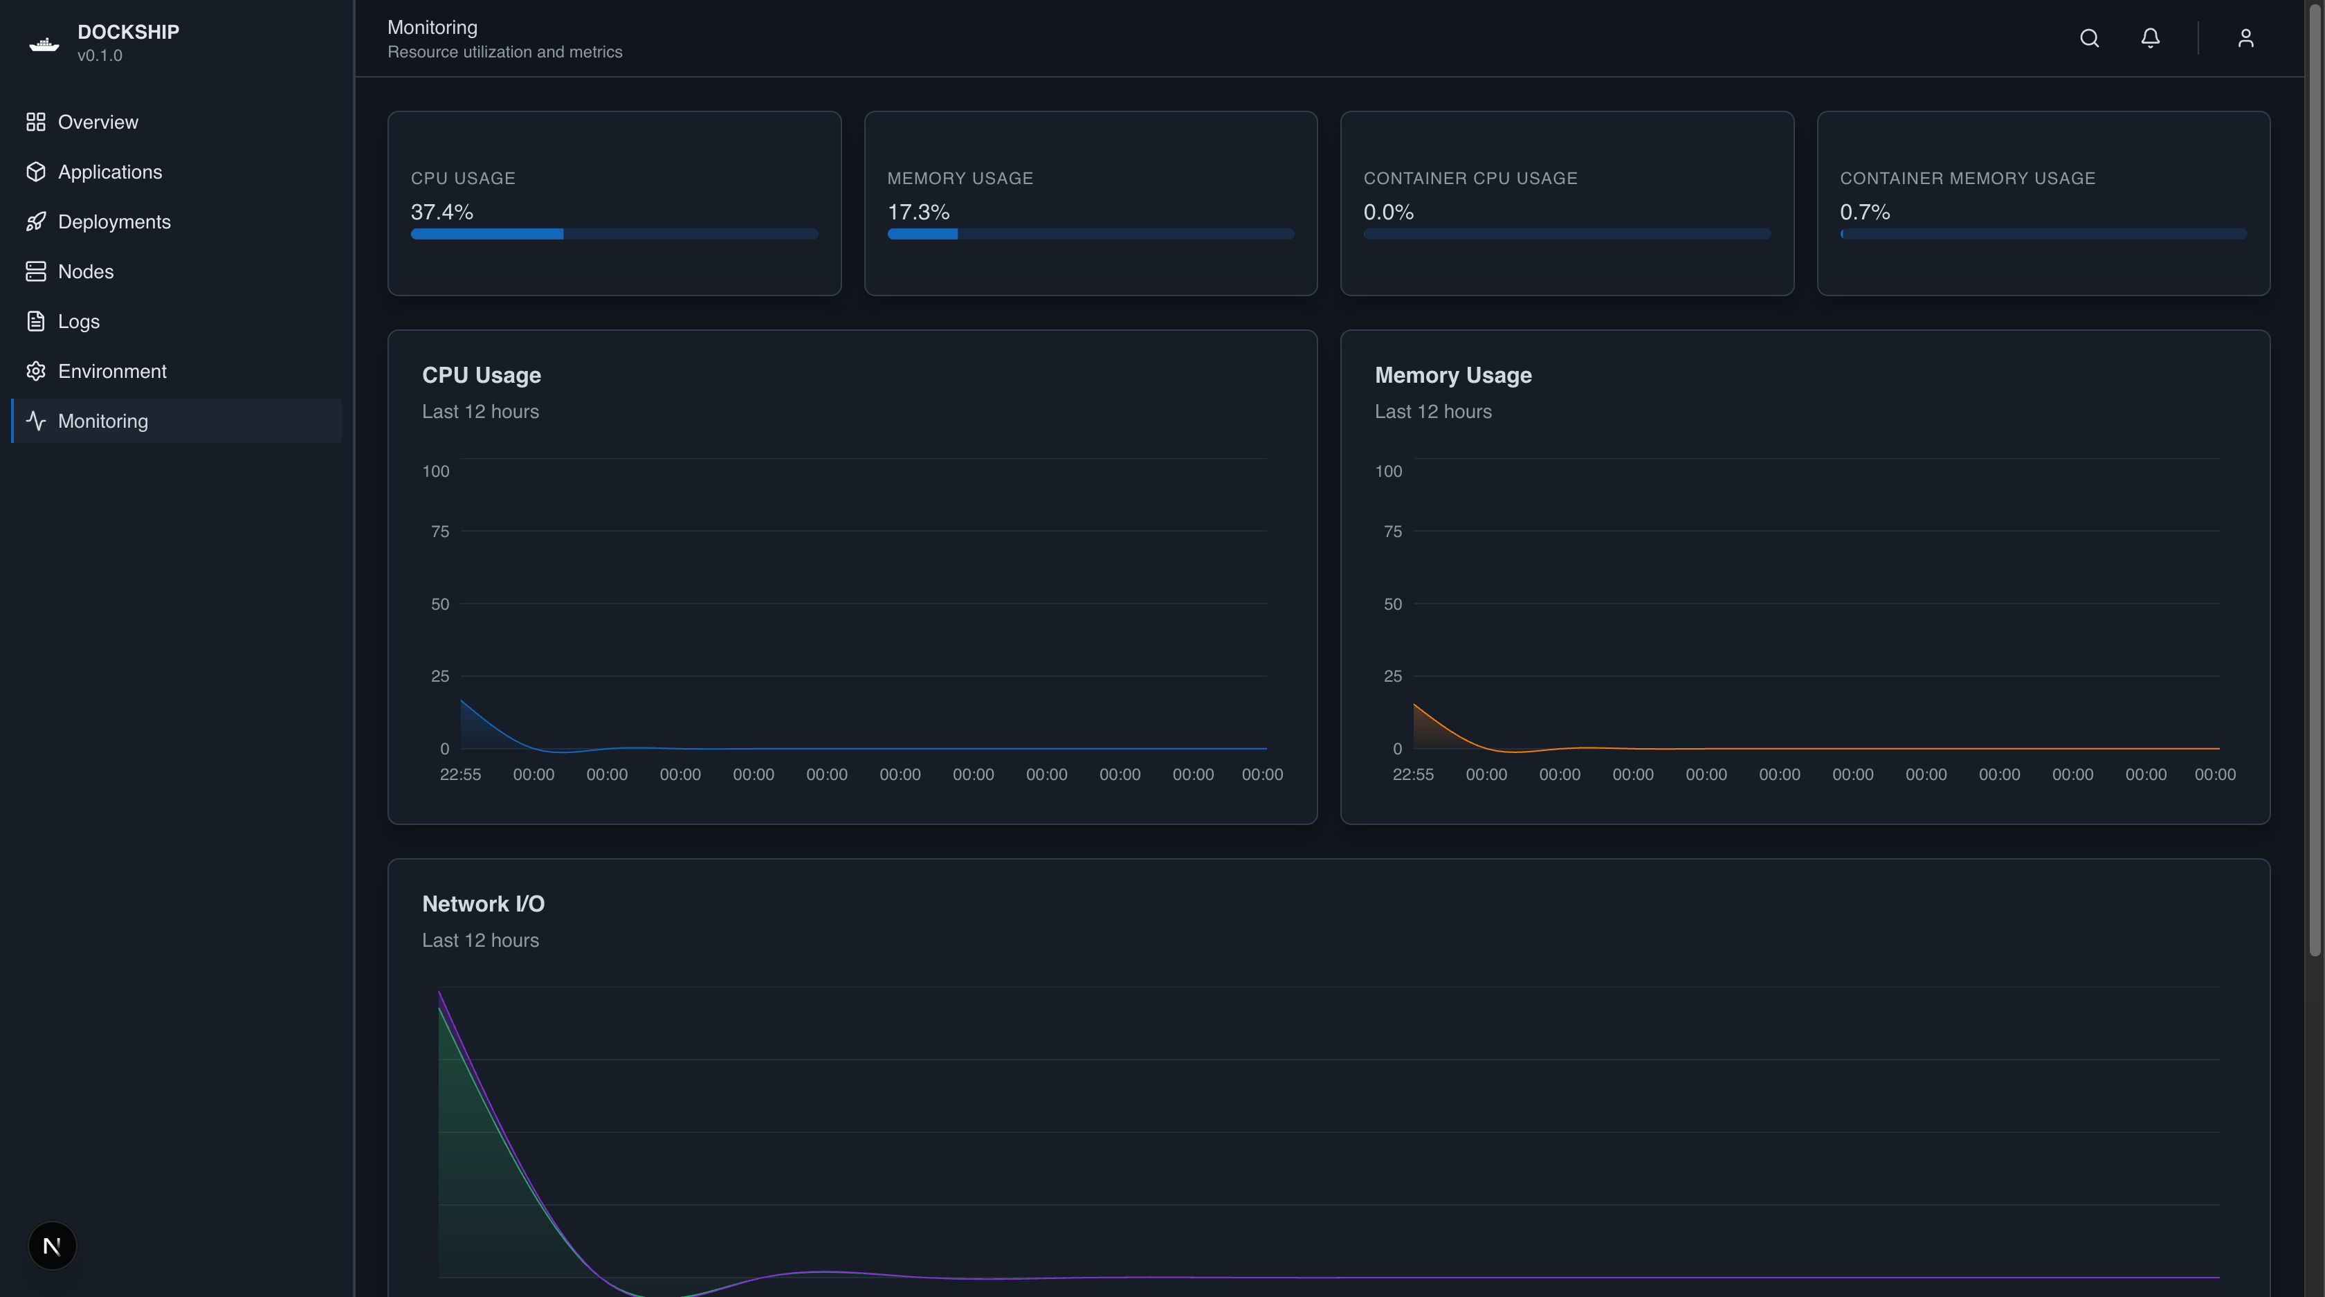Viewport: 2325px width, 1297px height.
Task: Click the page vertical scrollbar
Action: (x=2315, y=478)
